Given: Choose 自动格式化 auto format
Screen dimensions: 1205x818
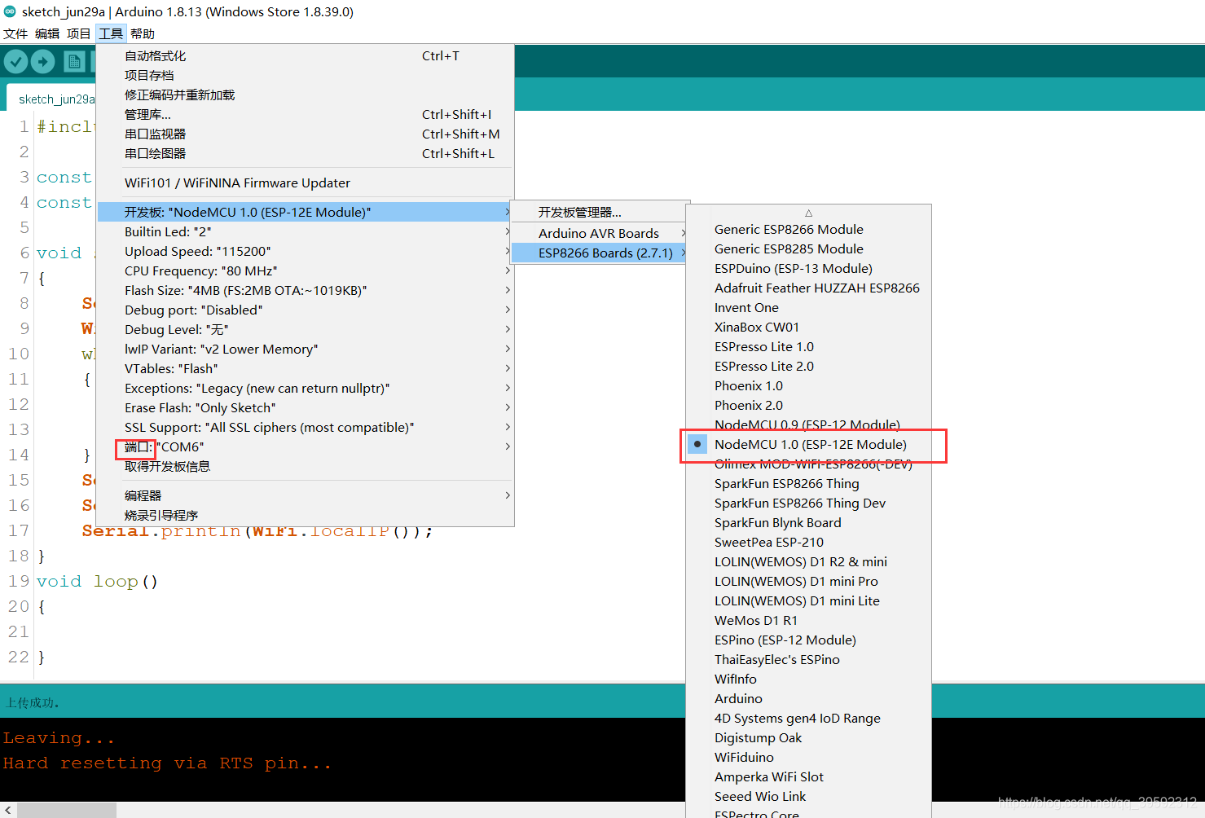Looking at the screenshot, I should (305, 55).
